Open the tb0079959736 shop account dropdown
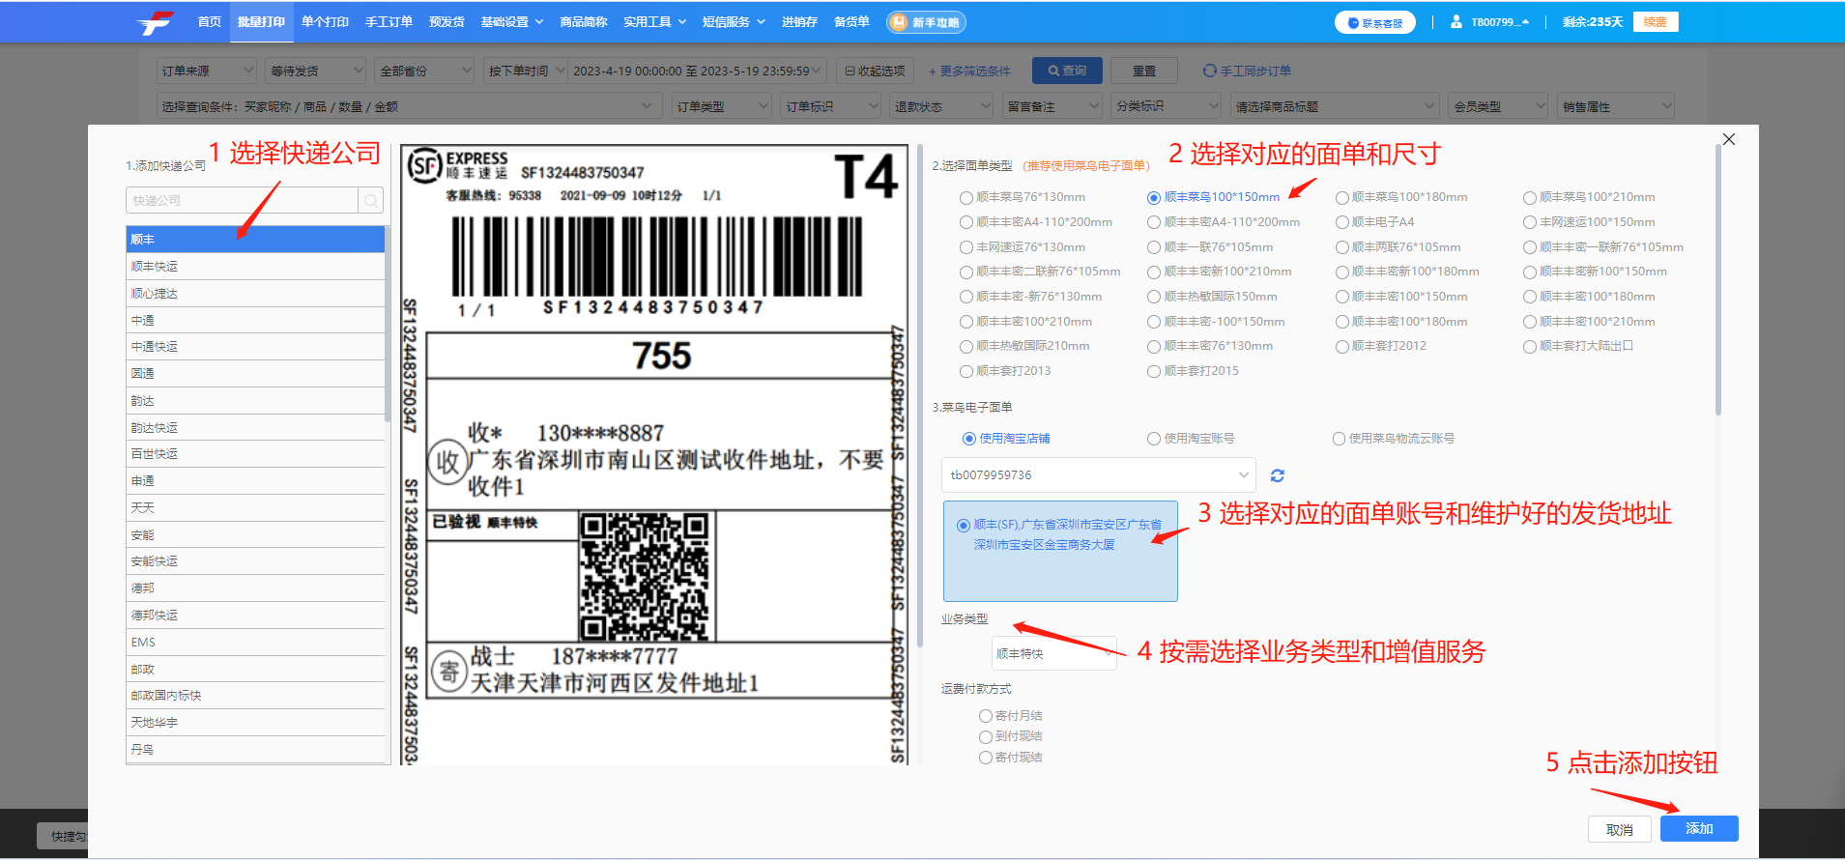This screenshot has height=860, width=1845. point(1099,475)
